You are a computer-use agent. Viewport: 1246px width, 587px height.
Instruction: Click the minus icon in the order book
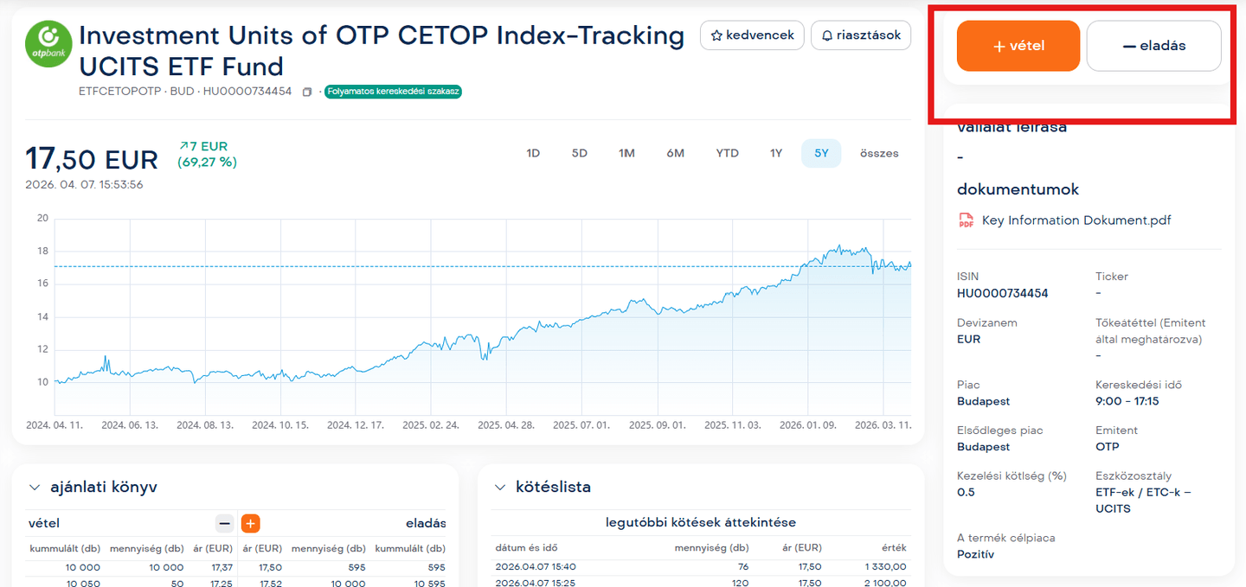point(225,523)
